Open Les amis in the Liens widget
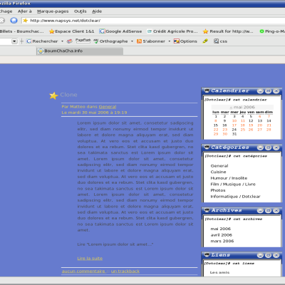This screenshot has width=285, height=285. (219, 272)
